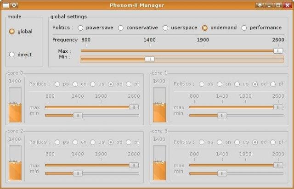Click the core 2 frequency level bar
294x189 pixels.
(15, 163)
